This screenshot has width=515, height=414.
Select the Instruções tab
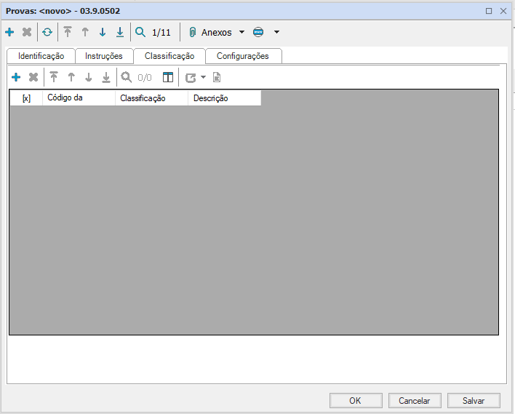coord(104,56)
